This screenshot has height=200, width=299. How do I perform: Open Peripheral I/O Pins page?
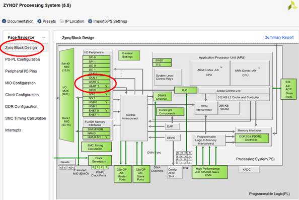click(21, 71)
